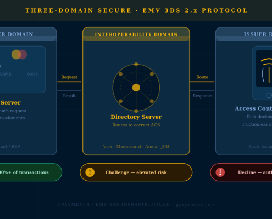Select the green transactions pill
The height and width of the screenshot is (219, 272).
[31, 172]
